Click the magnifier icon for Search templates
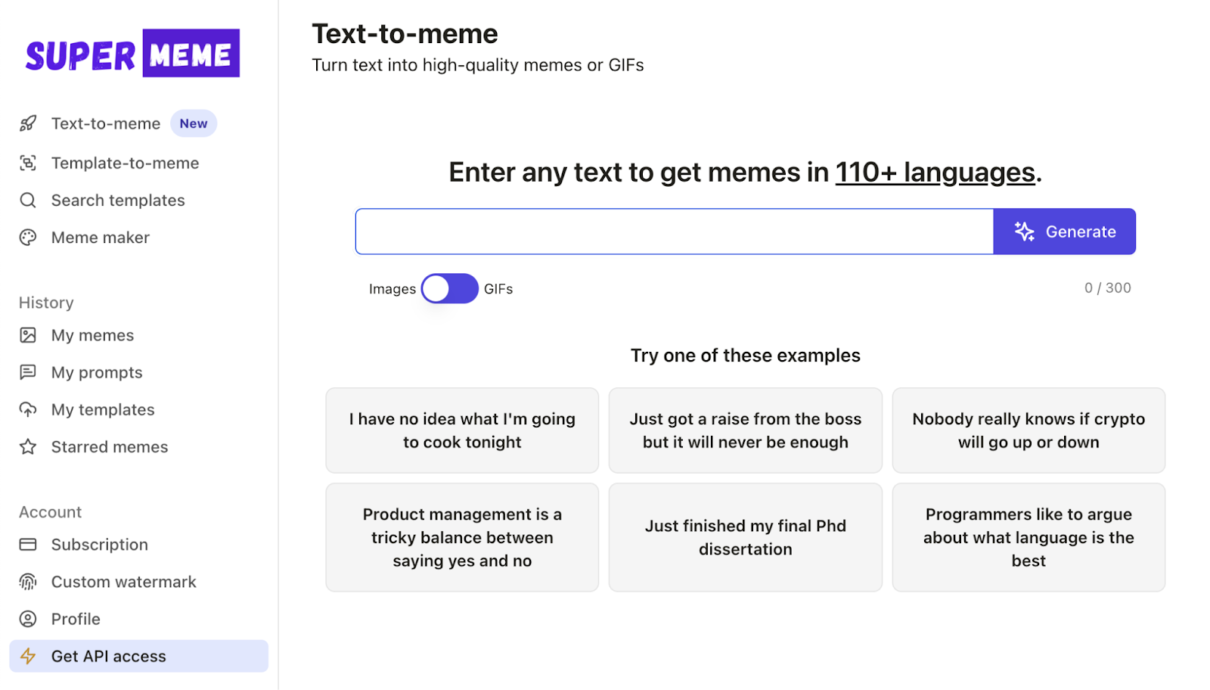Image resolution: width=1210 pixels, height=690 pixels. pos(28,200)
